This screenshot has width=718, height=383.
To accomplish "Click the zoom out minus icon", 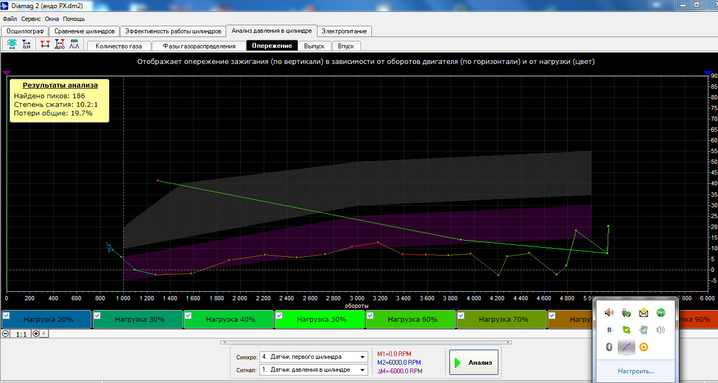I will click(x=5, y=334).
